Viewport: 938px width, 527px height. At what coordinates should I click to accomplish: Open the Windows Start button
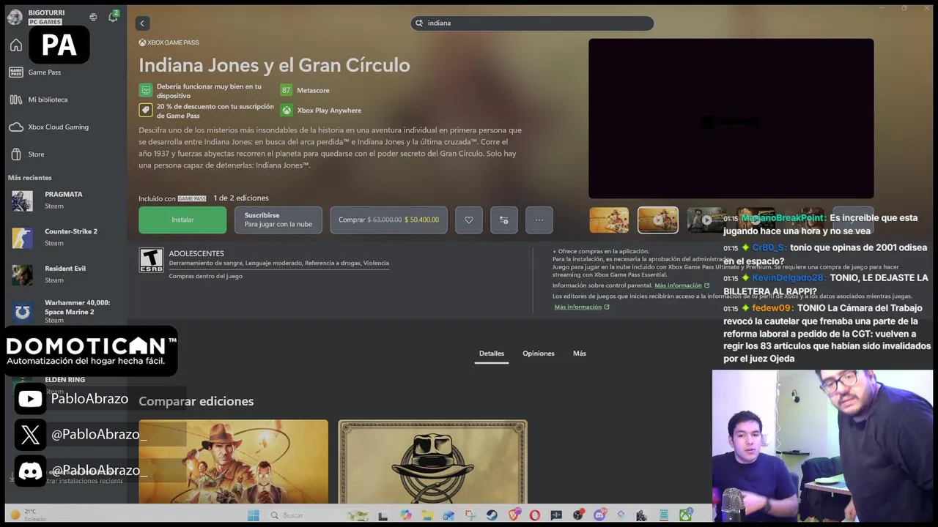[253, 515]
